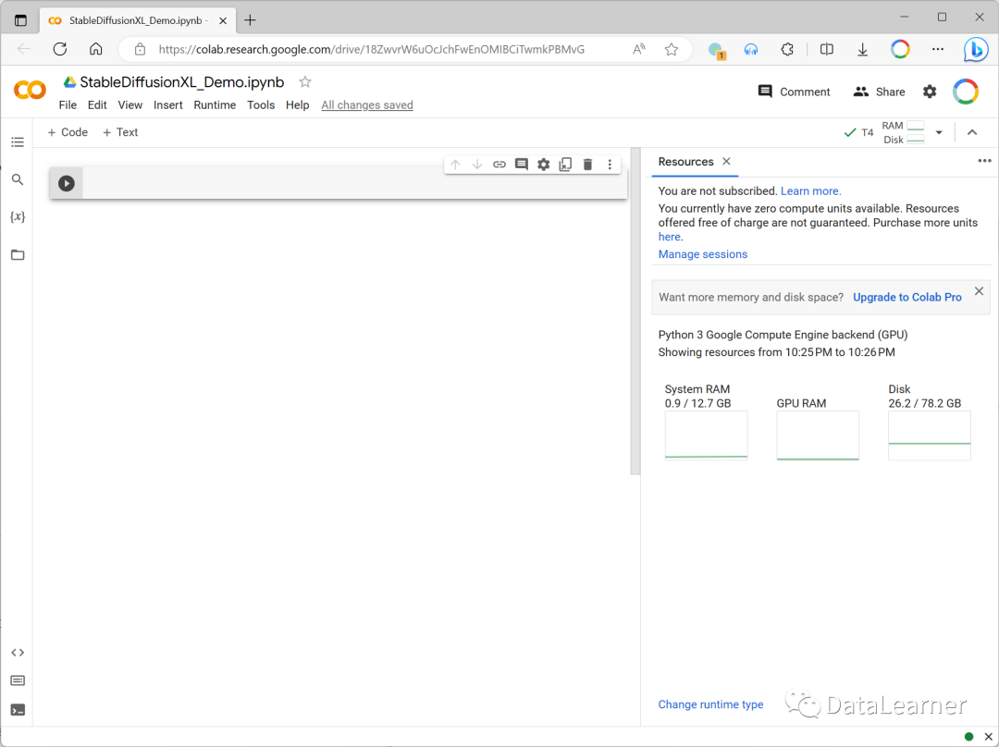
Task: Select the Resources tab
Action: click(x=685, y=162)
